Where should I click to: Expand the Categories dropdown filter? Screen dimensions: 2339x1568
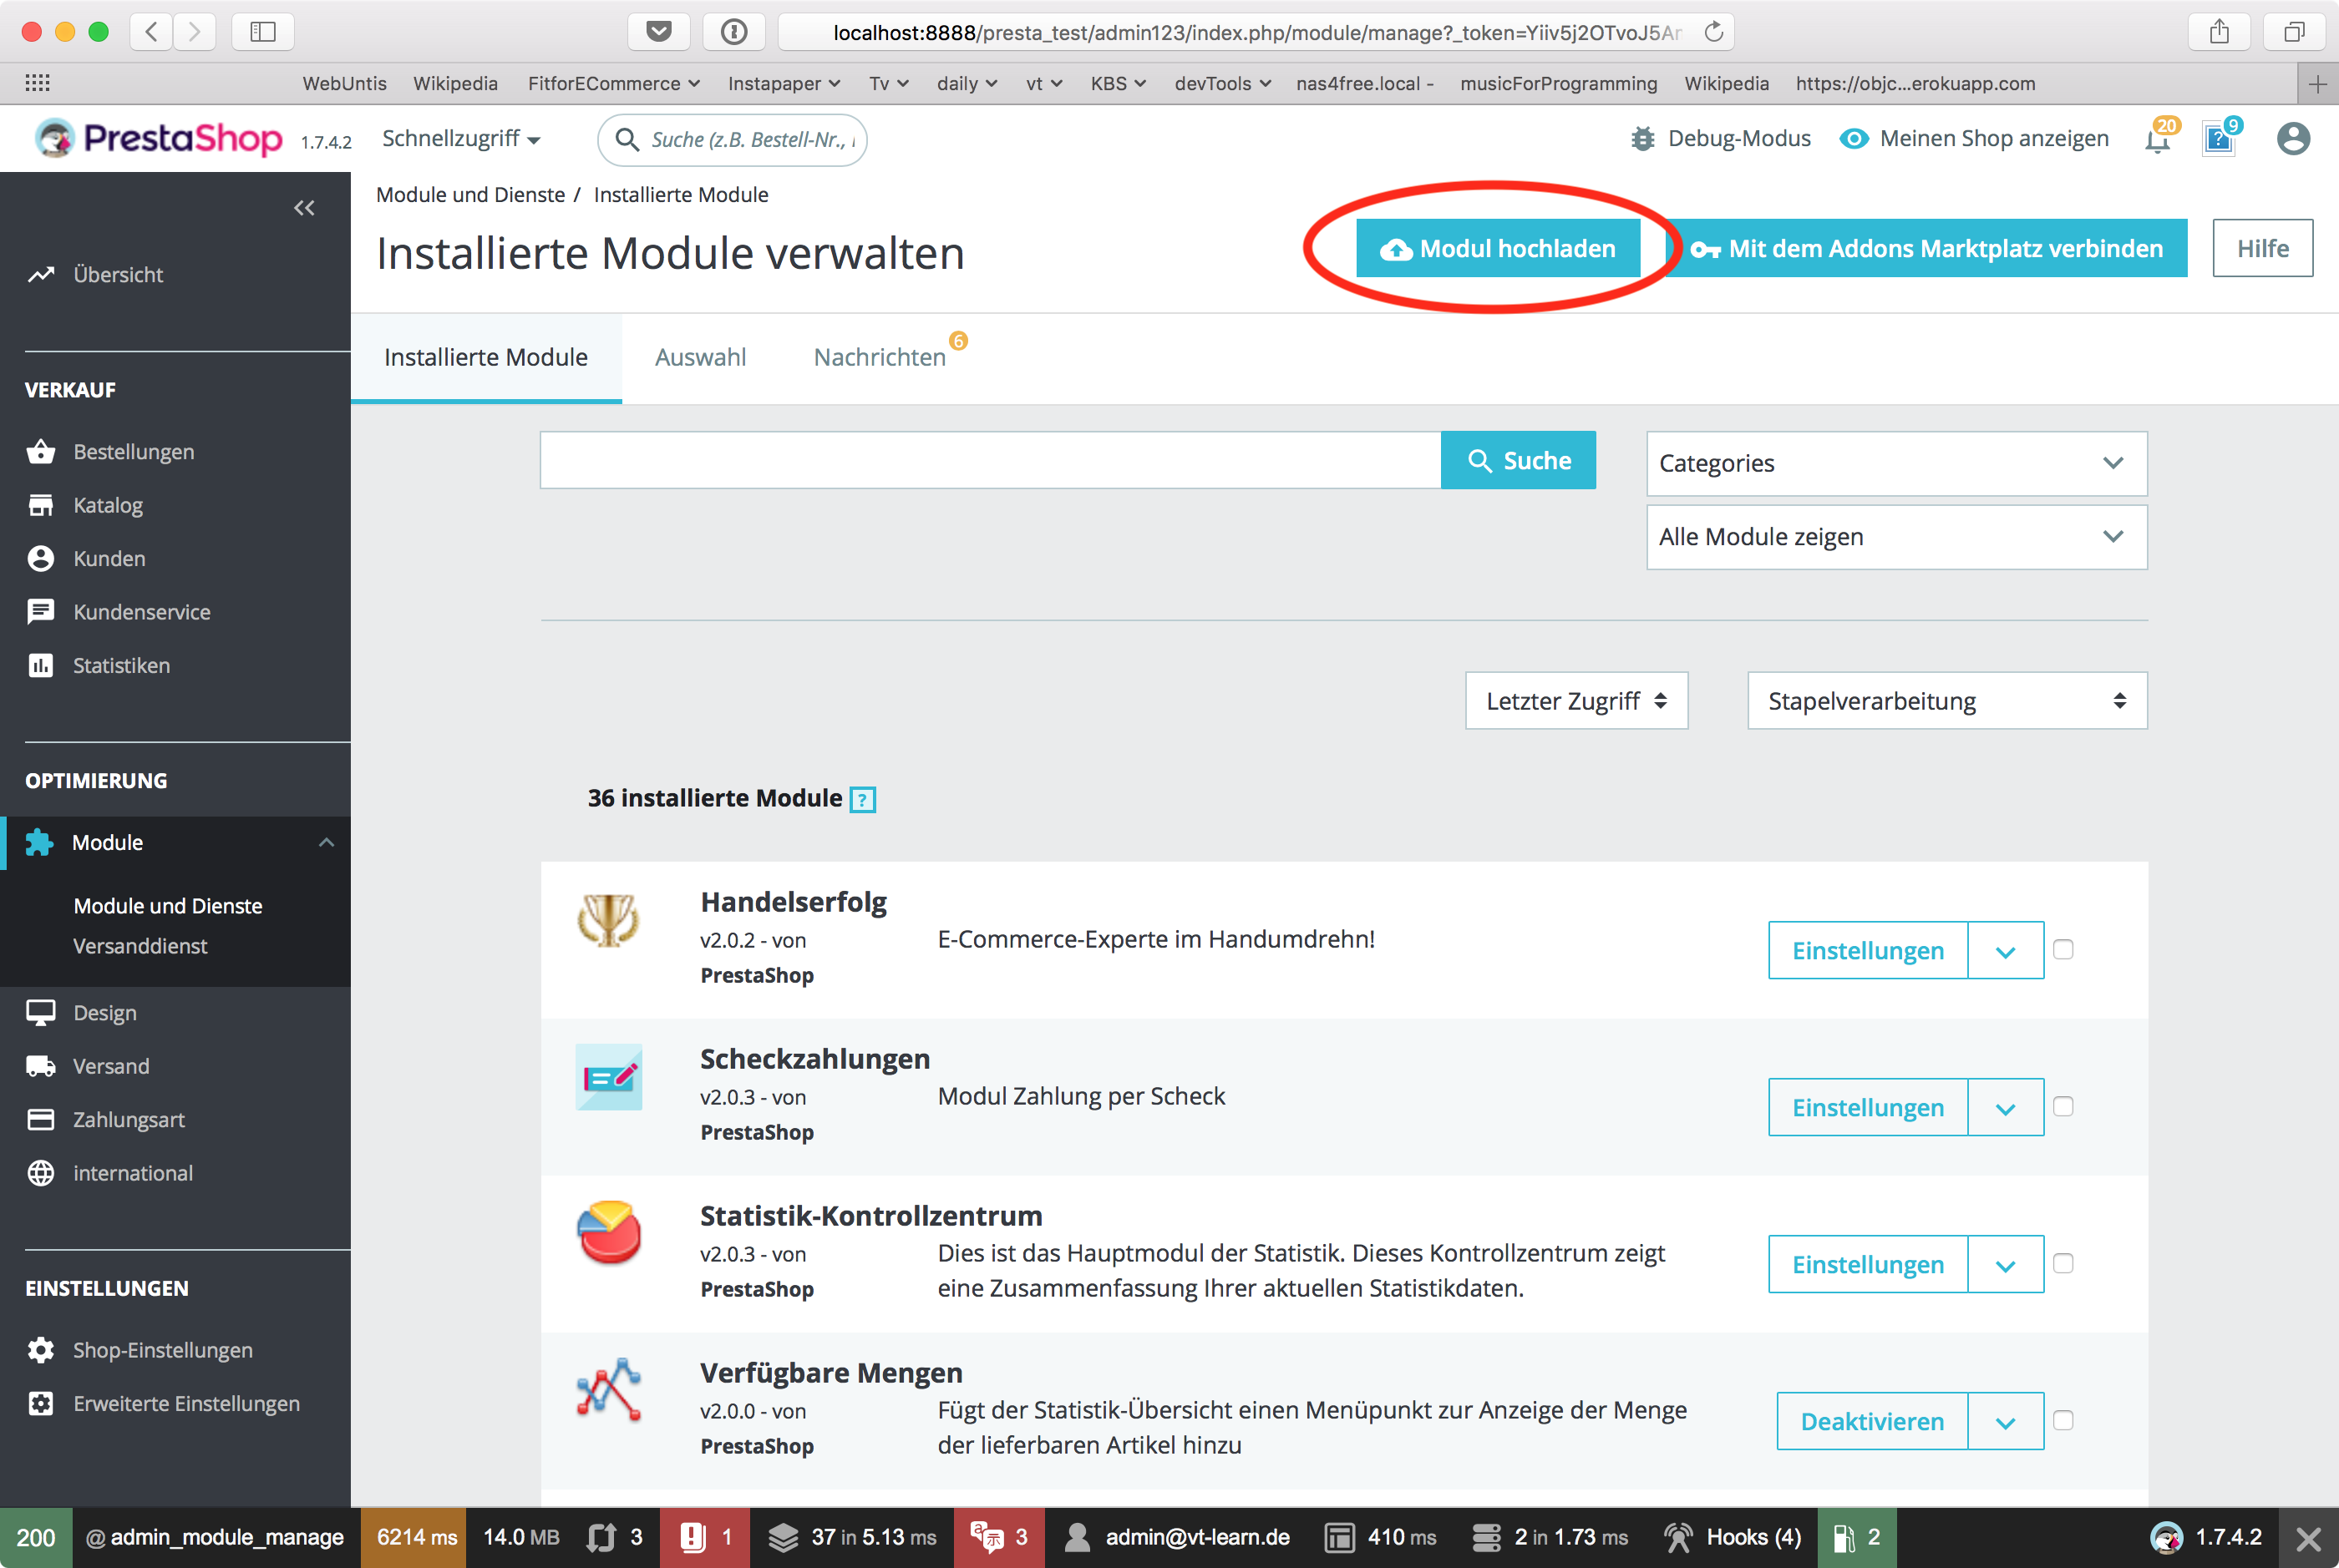[1895, 462]
